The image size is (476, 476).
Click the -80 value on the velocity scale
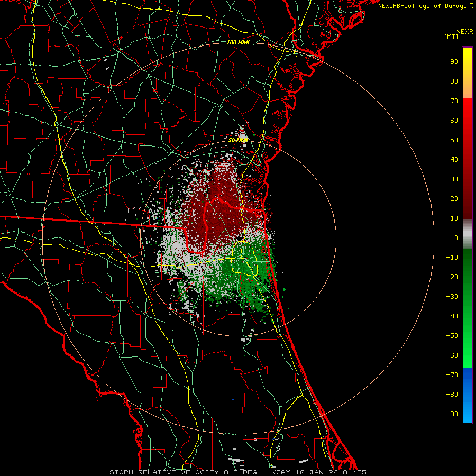[x=452, y=395]
